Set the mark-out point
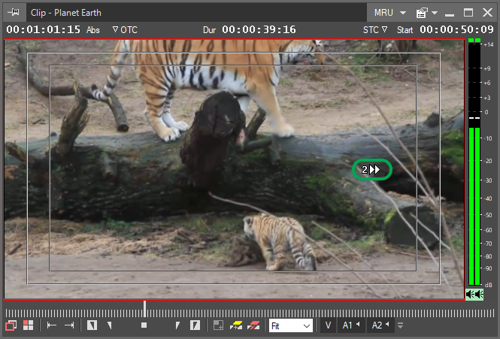500x339 pixels. coord(195,325)
